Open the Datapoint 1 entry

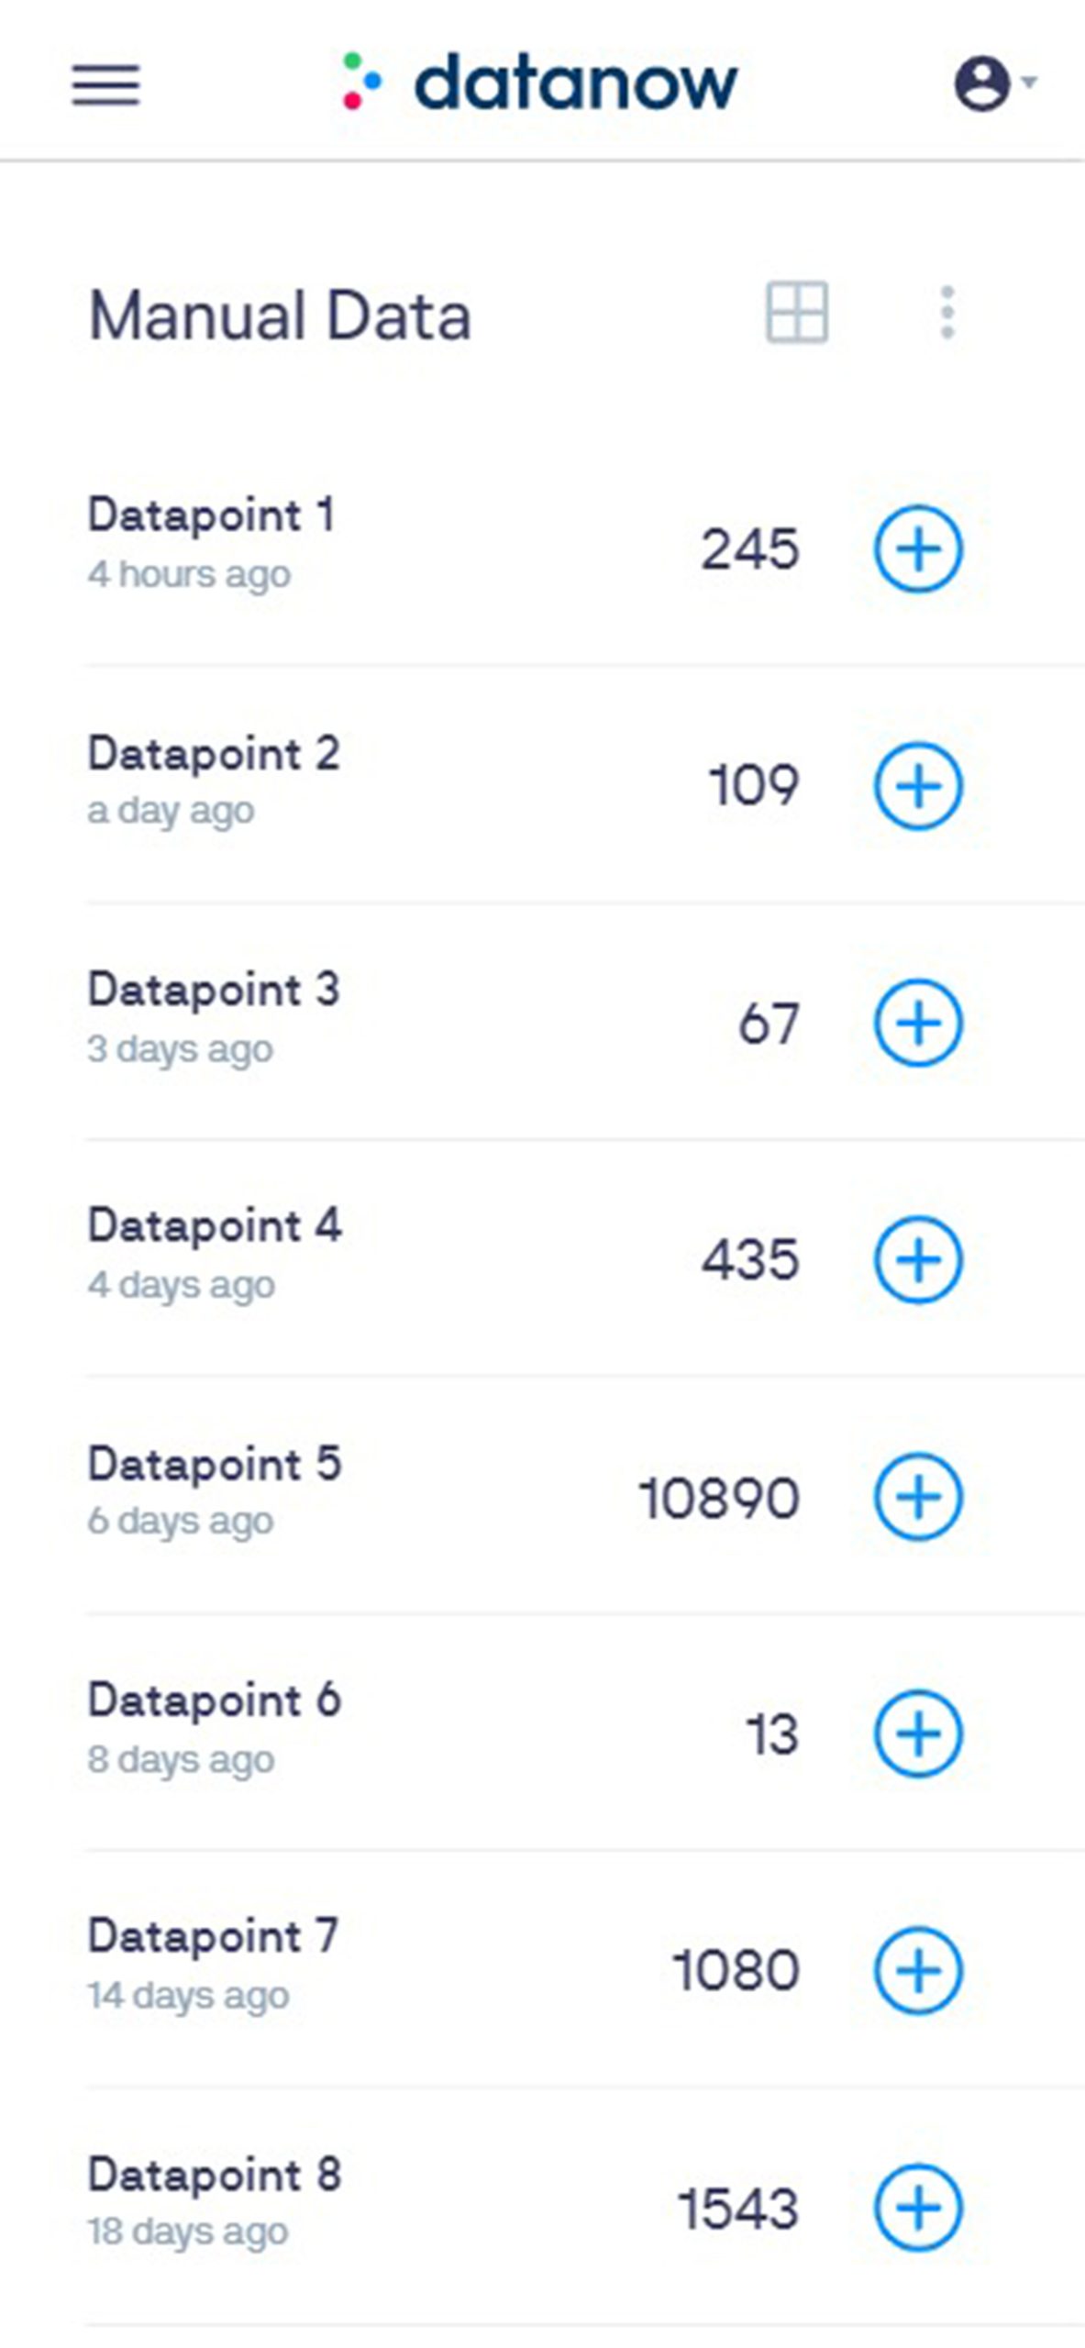click(211, 515)
